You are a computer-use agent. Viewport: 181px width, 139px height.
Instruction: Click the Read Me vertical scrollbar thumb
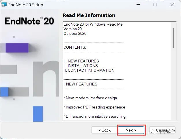(x=173, y=38)
